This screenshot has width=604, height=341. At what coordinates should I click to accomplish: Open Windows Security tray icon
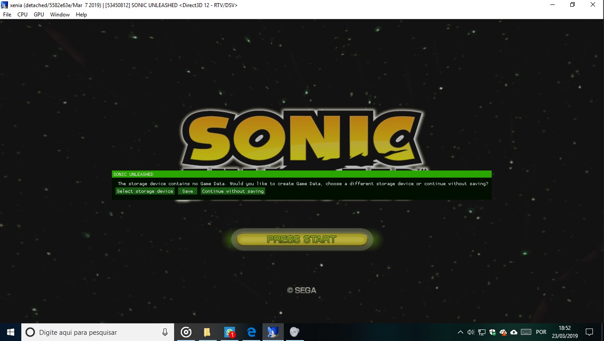493,332
